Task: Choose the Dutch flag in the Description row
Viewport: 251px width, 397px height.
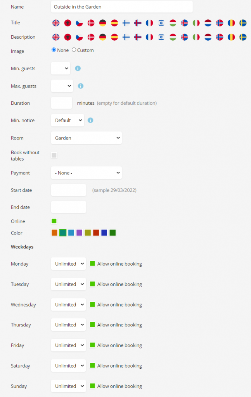Action: (208, 37)
